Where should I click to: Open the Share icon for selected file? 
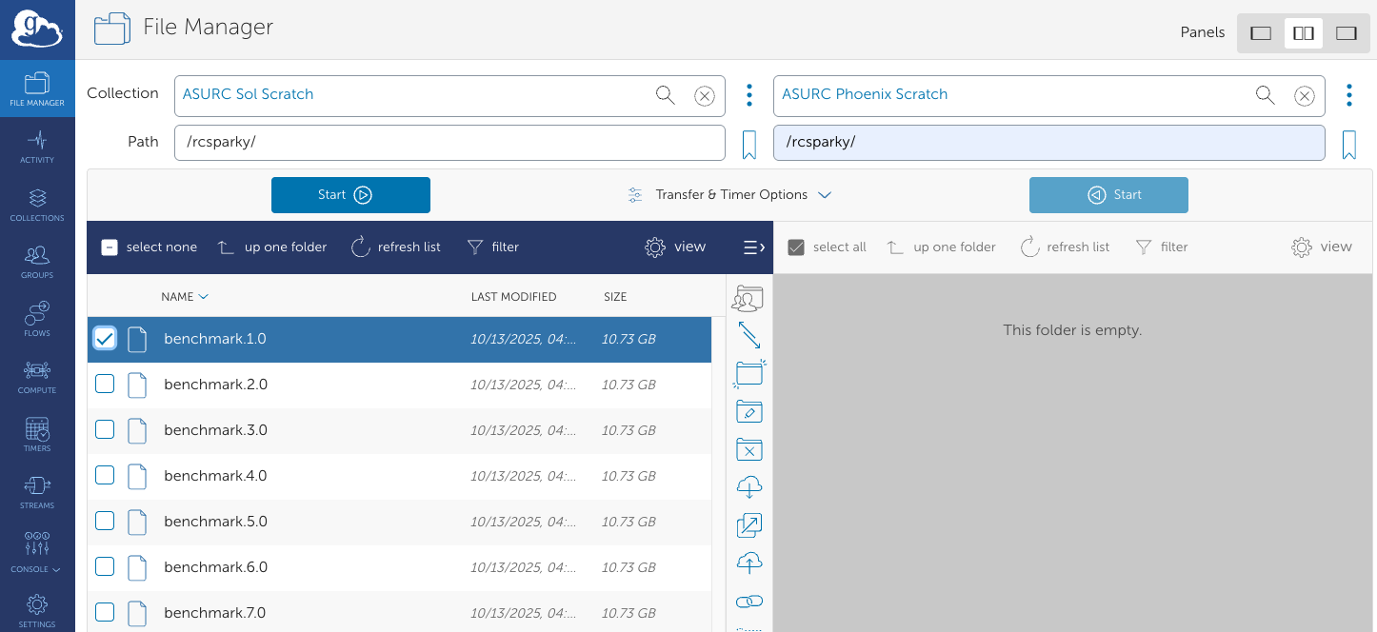tap(748, 298)
